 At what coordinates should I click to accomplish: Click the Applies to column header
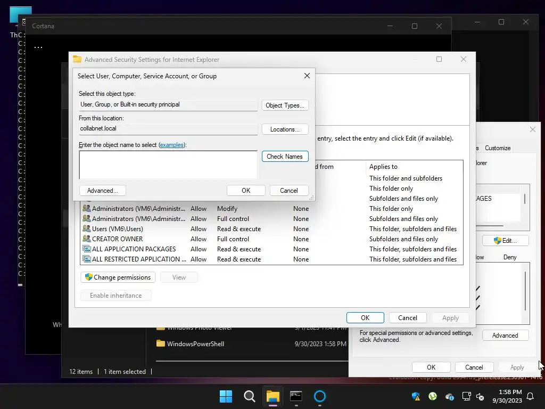click(x=414, y=167)
